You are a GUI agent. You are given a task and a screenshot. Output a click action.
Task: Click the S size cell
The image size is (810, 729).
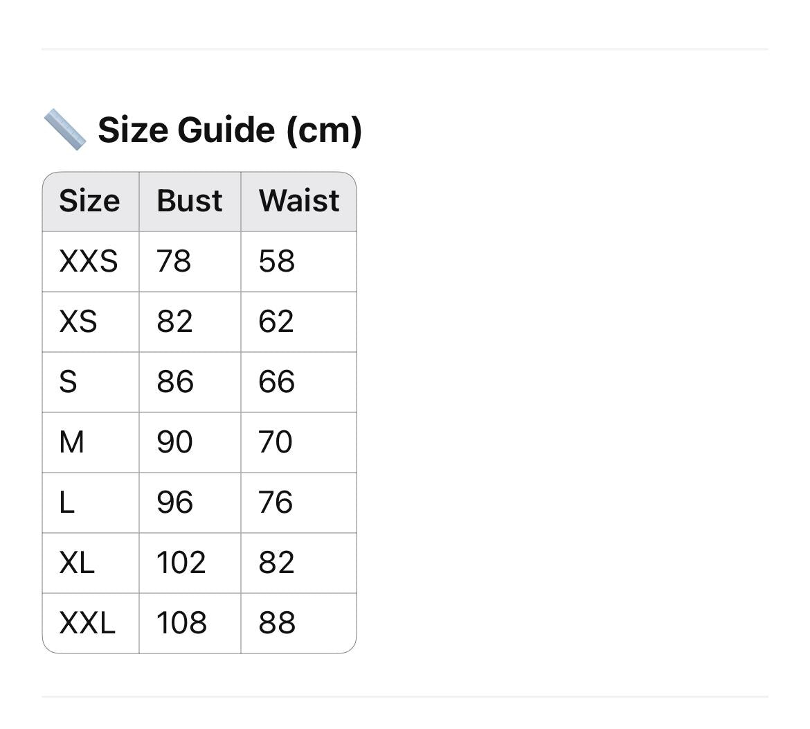coord(91,383)
